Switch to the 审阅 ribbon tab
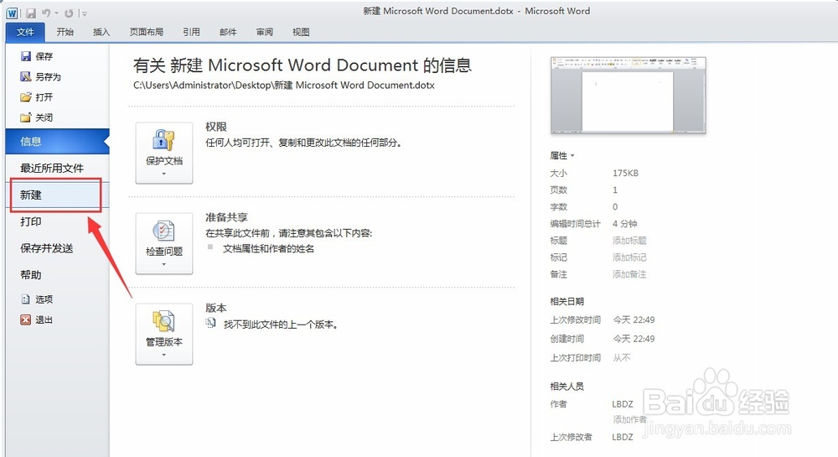Viewport: 838px width, 457px height. tap(265, 32)
